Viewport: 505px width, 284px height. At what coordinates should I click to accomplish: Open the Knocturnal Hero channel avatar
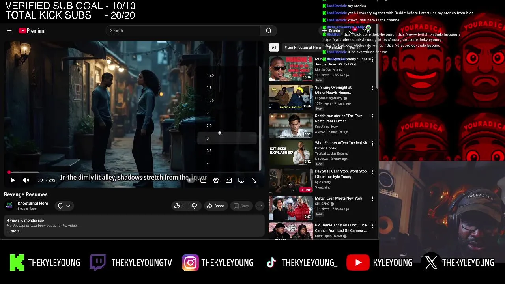tap(9, 206)
